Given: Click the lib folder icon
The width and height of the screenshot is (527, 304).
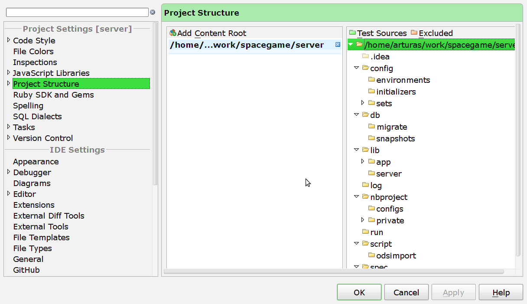Looking at the screenshot, I should pos(365,150).
